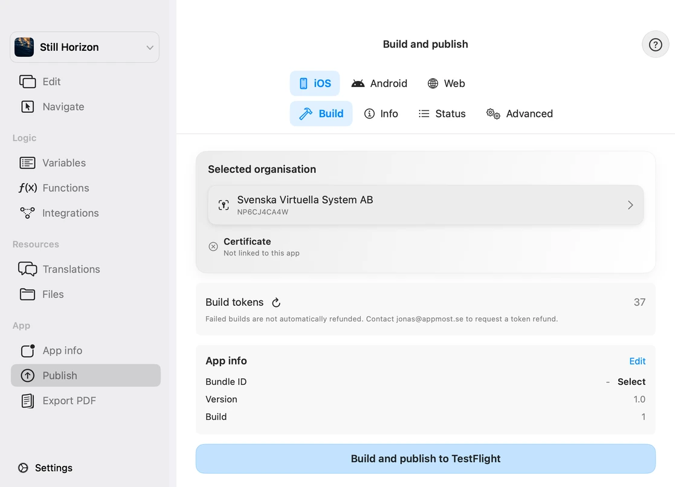Click the Still Horizon app thumbnail

(x=24, y=47)
